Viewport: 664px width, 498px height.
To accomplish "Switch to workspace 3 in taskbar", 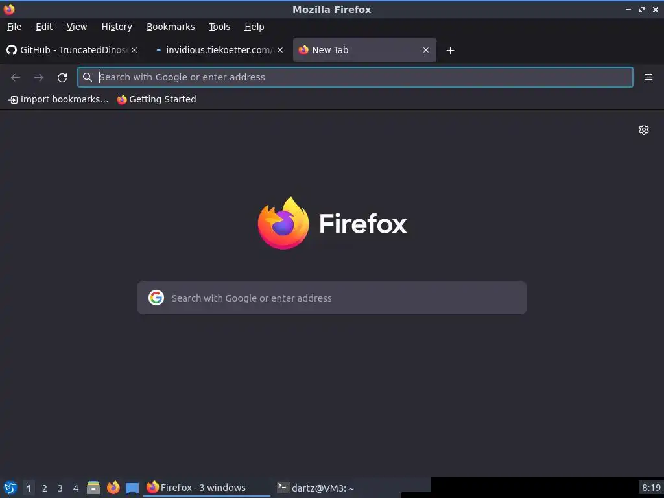I will pos(60,488).
